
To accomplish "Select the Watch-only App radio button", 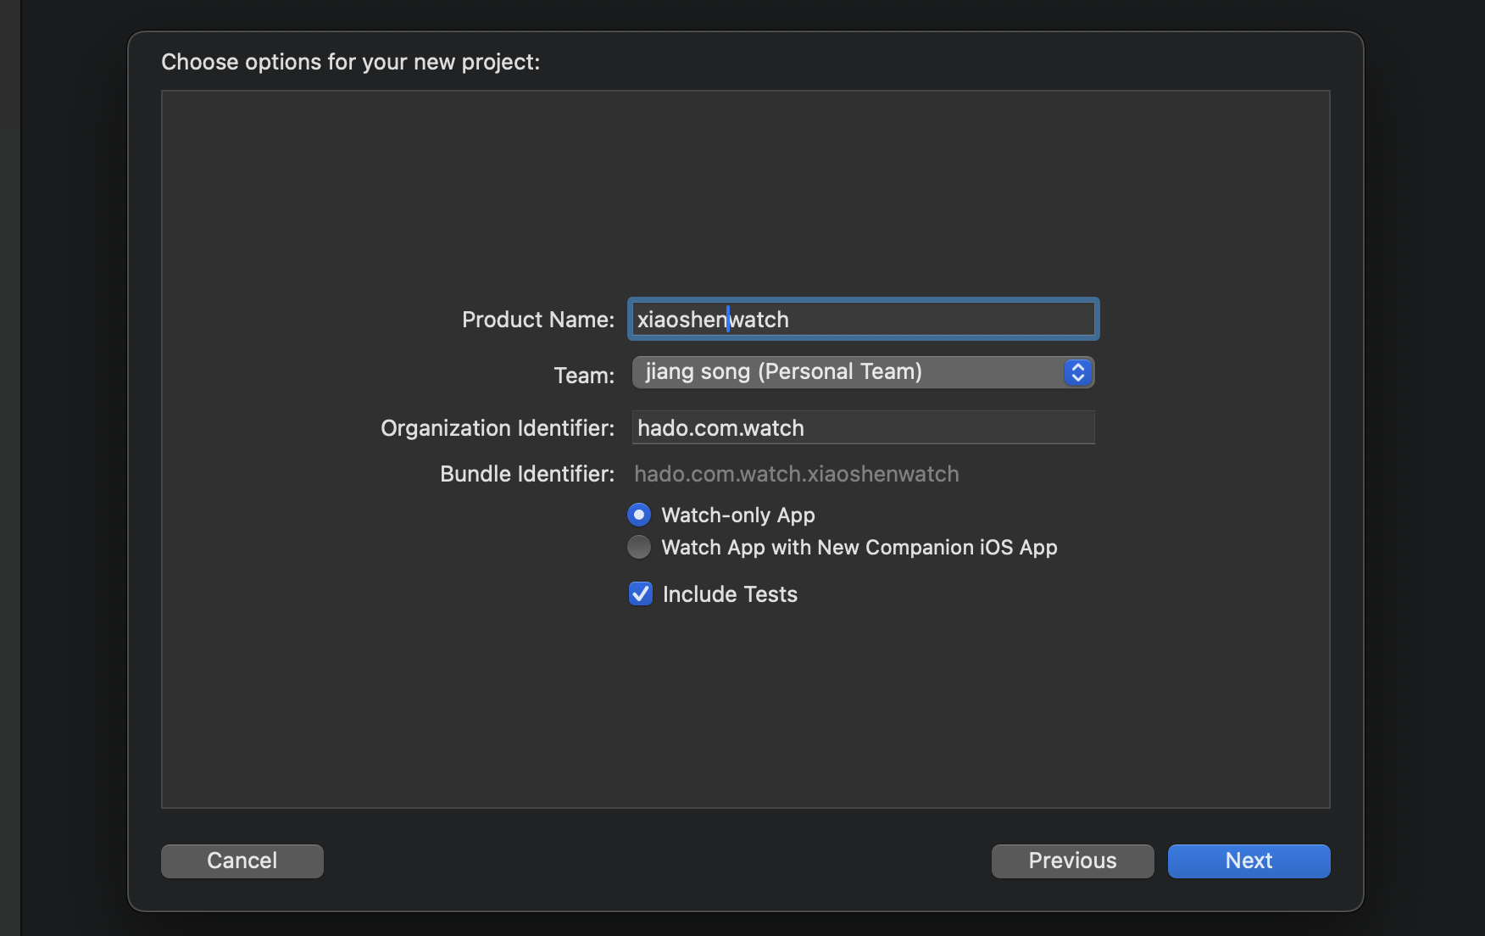I will 639,515.
